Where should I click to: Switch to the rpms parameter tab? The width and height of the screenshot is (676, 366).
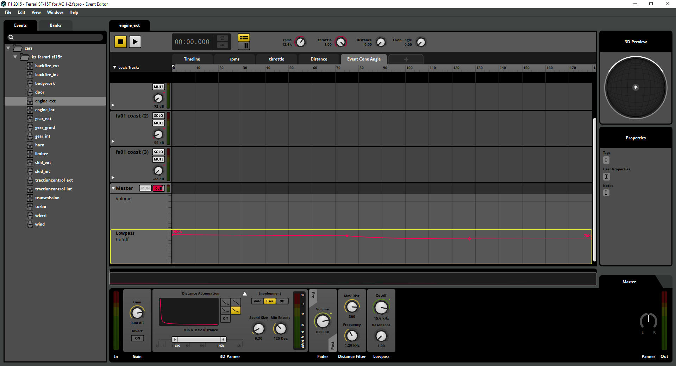tap(234, 59)
